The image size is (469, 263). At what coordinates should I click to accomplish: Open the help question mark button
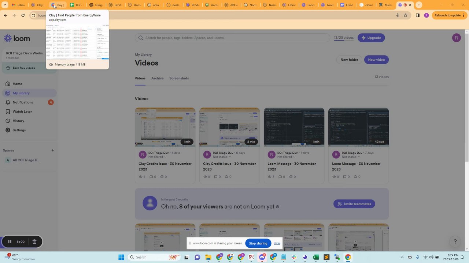click(x=455, y=241)
